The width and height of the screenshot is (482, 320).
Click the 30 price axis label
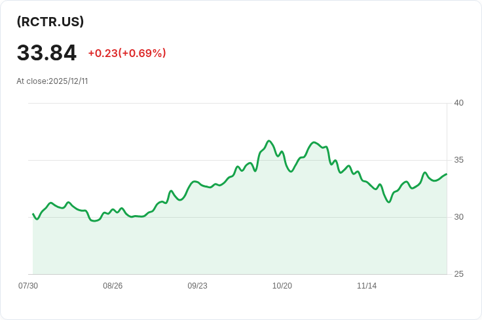(458, 217)
